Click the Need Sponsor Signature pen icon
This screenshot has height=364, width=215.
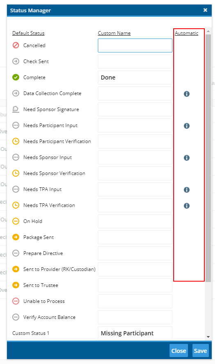point(16,109)
